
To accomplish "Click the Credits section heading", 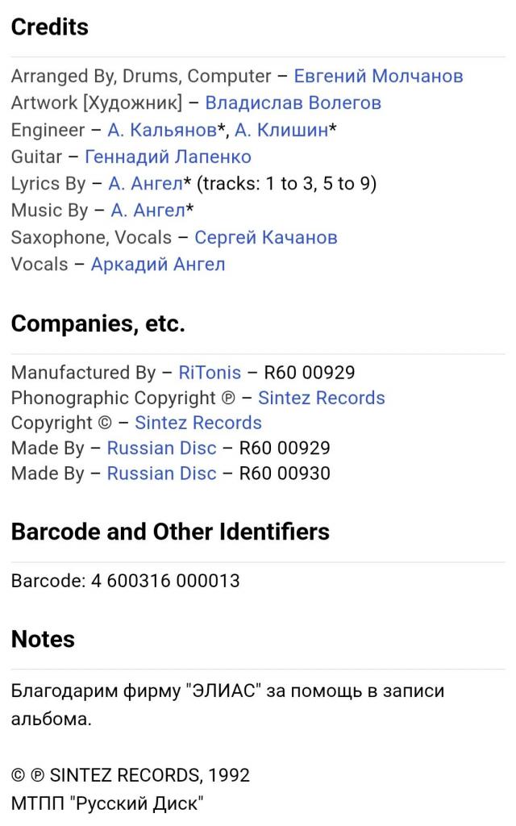I will click(x=49, y=27).
